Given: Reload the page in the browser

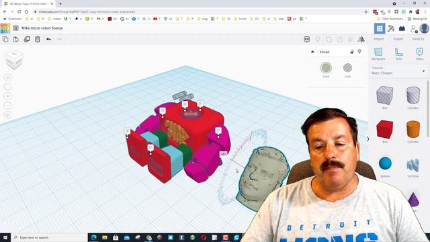Looking at the screenshot, I should (19, 12).
